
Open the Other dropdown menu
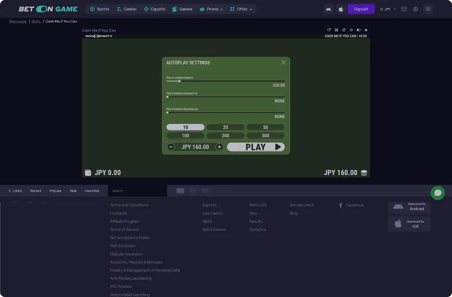point(241,9)
